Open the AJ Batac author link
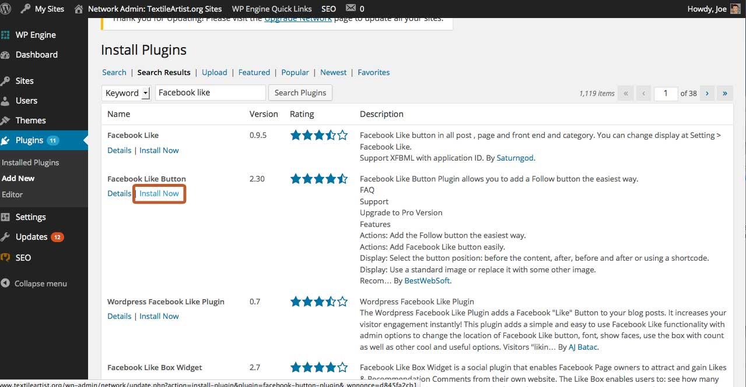This screenshot has height=387, width=746. coord(582,347)
